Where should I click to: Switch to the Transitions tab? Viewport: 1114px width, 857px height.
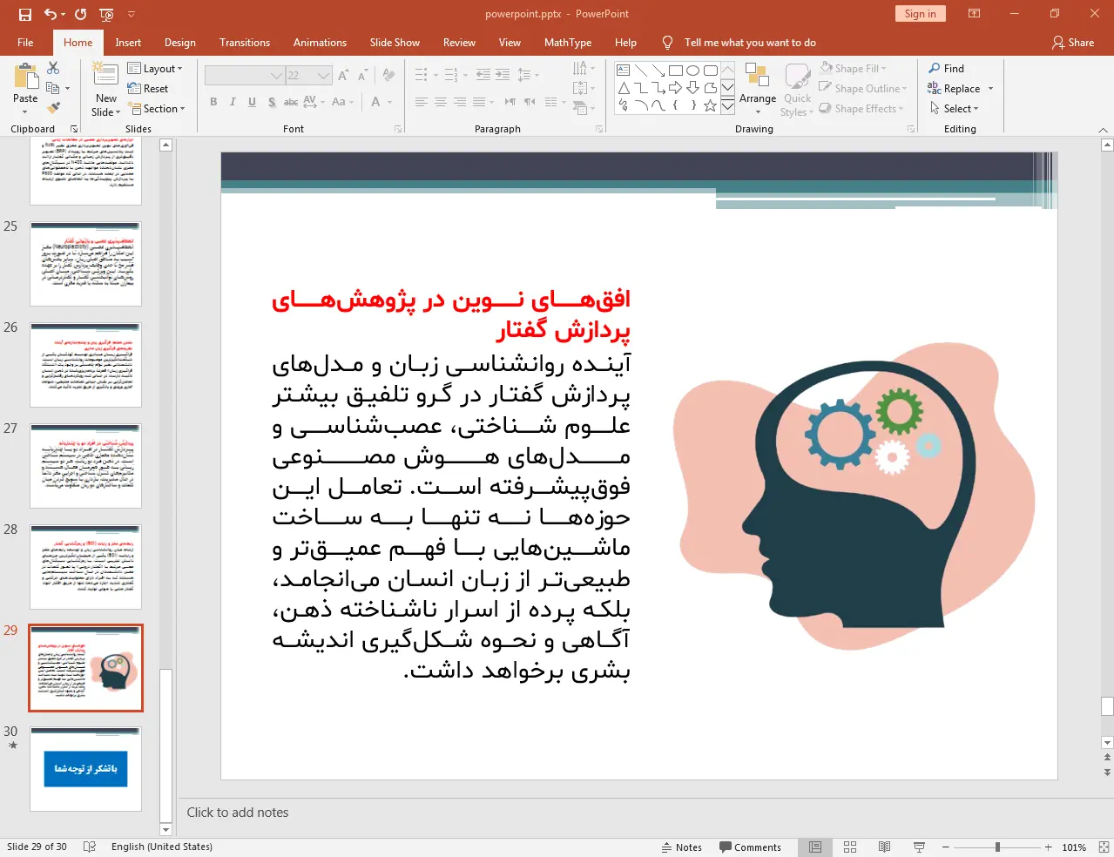tap(245, 43)
